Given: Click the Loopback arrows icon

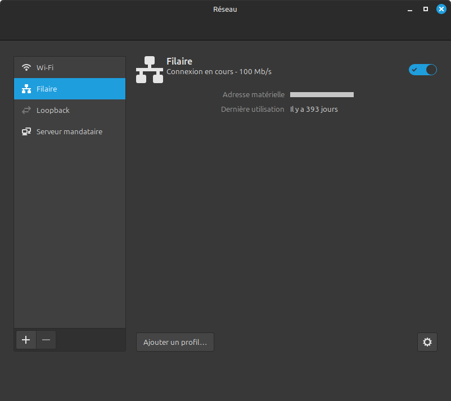Looking at the screenshot, I should point(26,111).
